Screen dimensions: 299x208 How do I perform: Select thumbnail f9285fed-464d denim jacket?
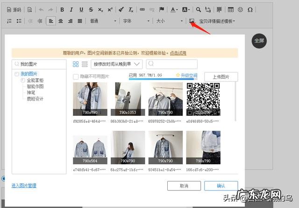tap(90, 99)
